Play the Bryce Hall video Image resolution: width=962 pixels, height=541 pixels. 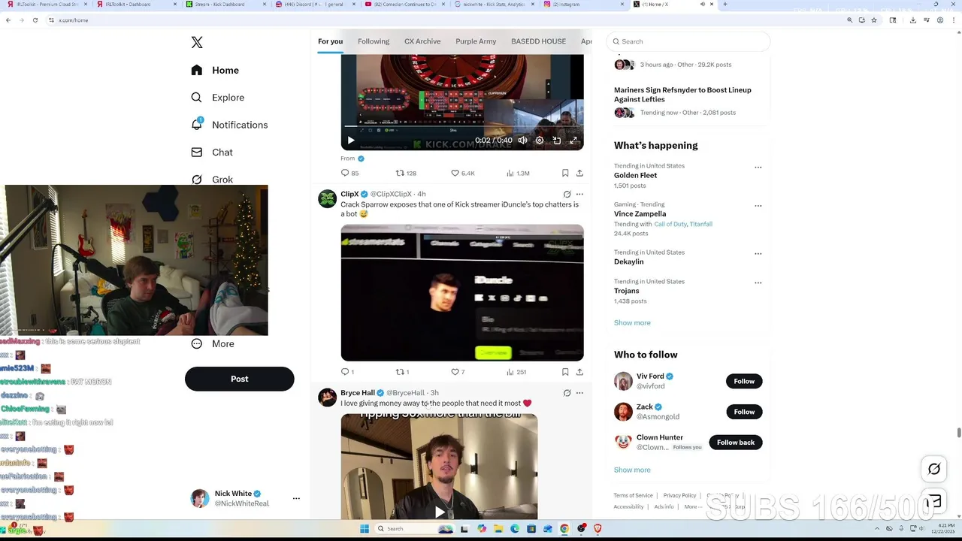coord(440,512)
